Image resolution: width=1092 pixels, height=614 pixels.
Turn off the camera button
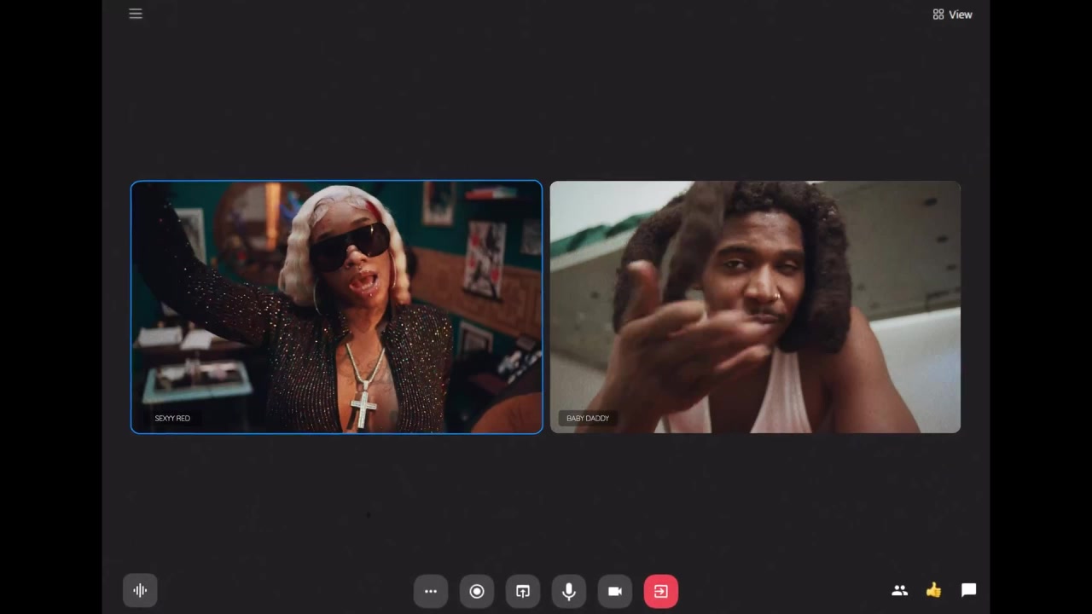pos(615,591)
